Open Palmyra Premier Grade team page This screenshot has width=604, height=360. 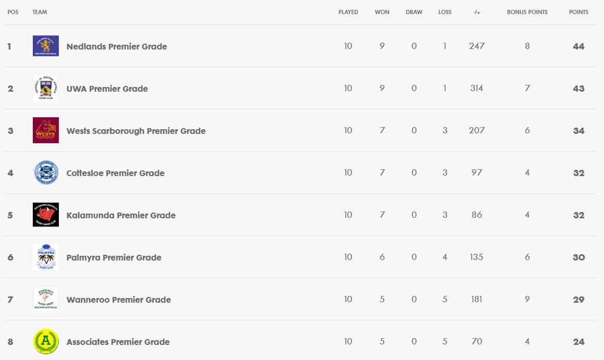point(114,257)
